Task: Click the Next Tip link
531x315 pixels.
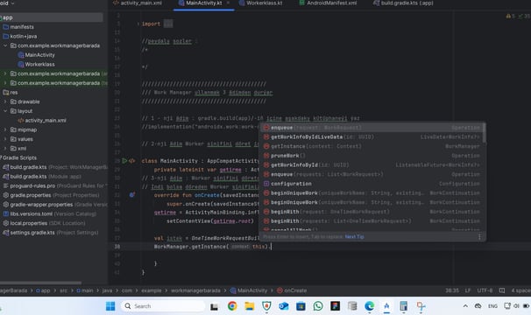Action: click(x=354, y=237)
